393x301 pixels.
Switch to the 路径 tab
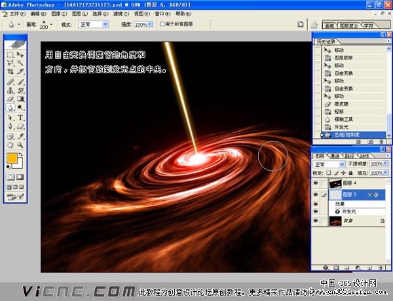point(349,156)
